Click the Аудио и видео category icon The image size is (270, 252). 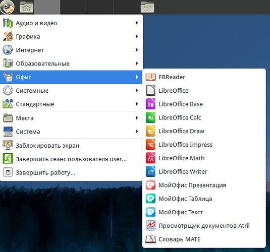(x=8, y=23)
